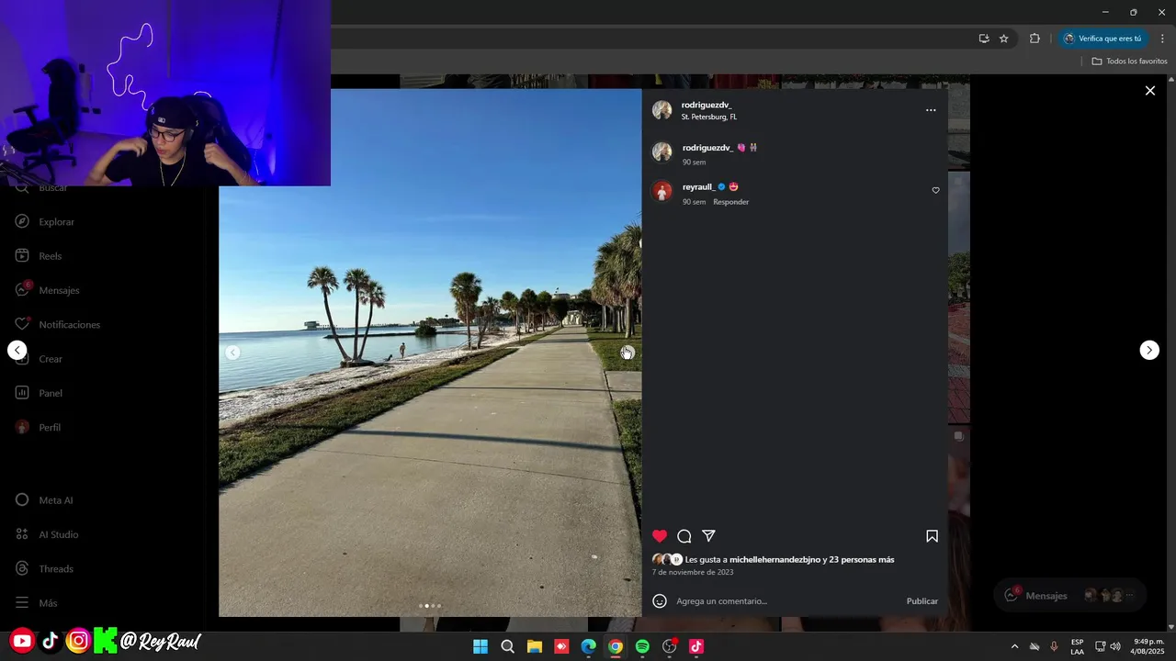
Task: Open Crear in the Instagram sidebar
Action: pyautogui.click(x=40, y=359)
